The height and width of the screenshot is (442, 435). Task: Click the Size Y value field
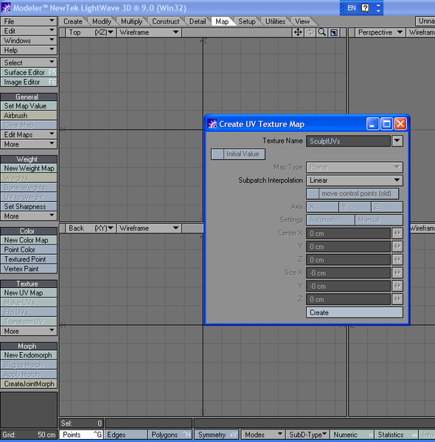coord(349,286)
